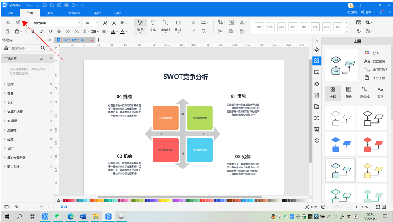Switch to the 插入 ribbon tab
Image resolution: width=393 pixels, height=222 pixels.
tap(50, 13)
